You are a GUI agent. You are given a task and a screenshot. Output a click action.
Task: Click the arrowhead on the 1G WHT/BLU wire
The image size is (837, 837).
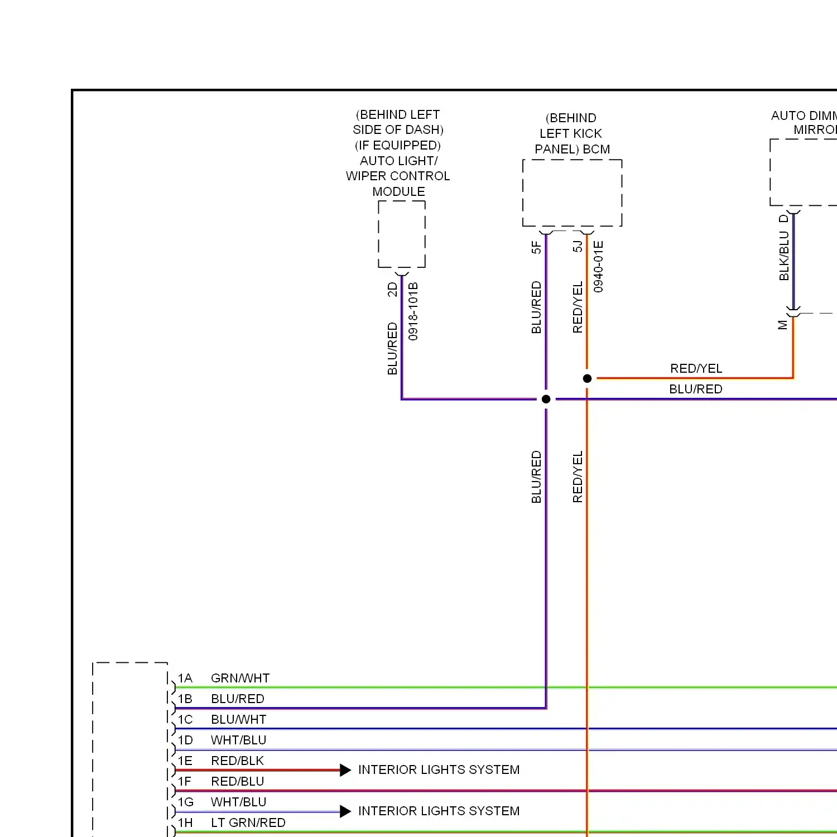pyautogui.click(x=346, y=811)
